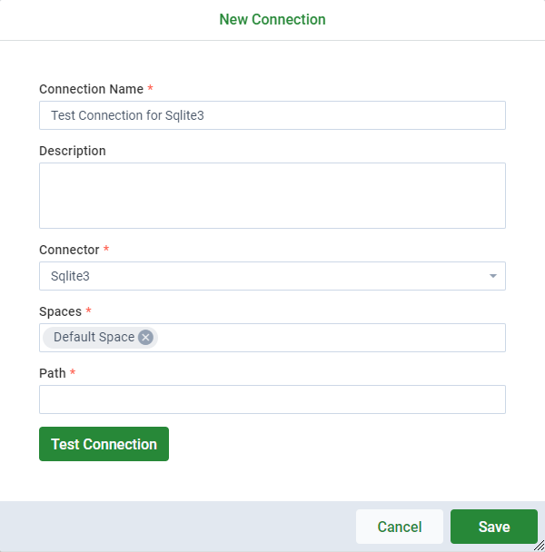Viewport: 545px width, 552px height.
Task: Remove the Default Space chip
Action: [145, 337]
